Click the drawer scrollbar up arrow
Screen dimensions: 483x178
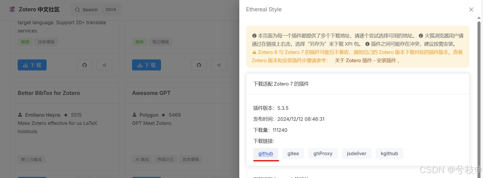pyautogui.click(x=479, y=18)
